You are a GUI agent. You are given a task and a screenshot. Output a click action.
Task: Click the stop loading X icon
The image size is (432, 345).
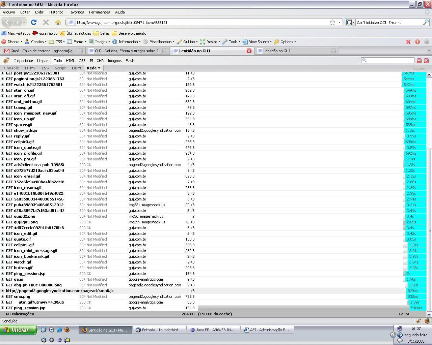click(x=46, y=22)
